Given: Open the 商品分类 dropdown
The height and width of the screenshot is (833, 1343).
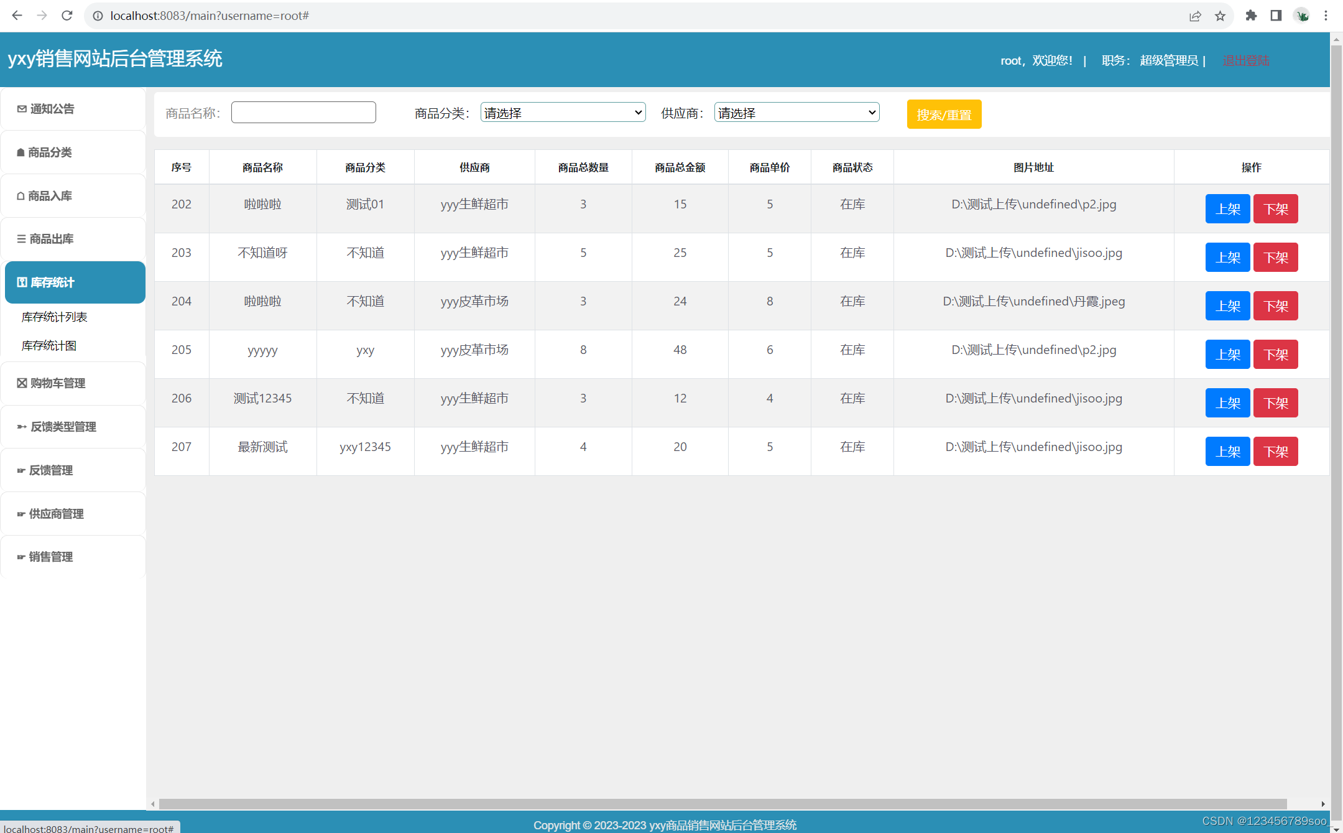Looking at the screenshot, I should point(563,113).
